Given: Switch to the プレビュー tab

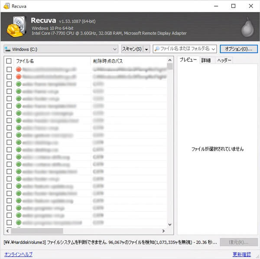Looking at the screenshot, I should coord(188,60).
